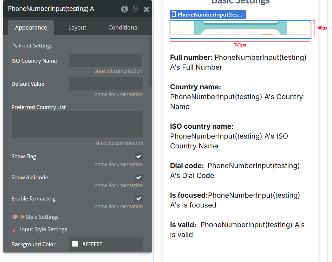Screen dimensions: 332x262
Task: Switch to the Layout tab
Action: [77, 27]
